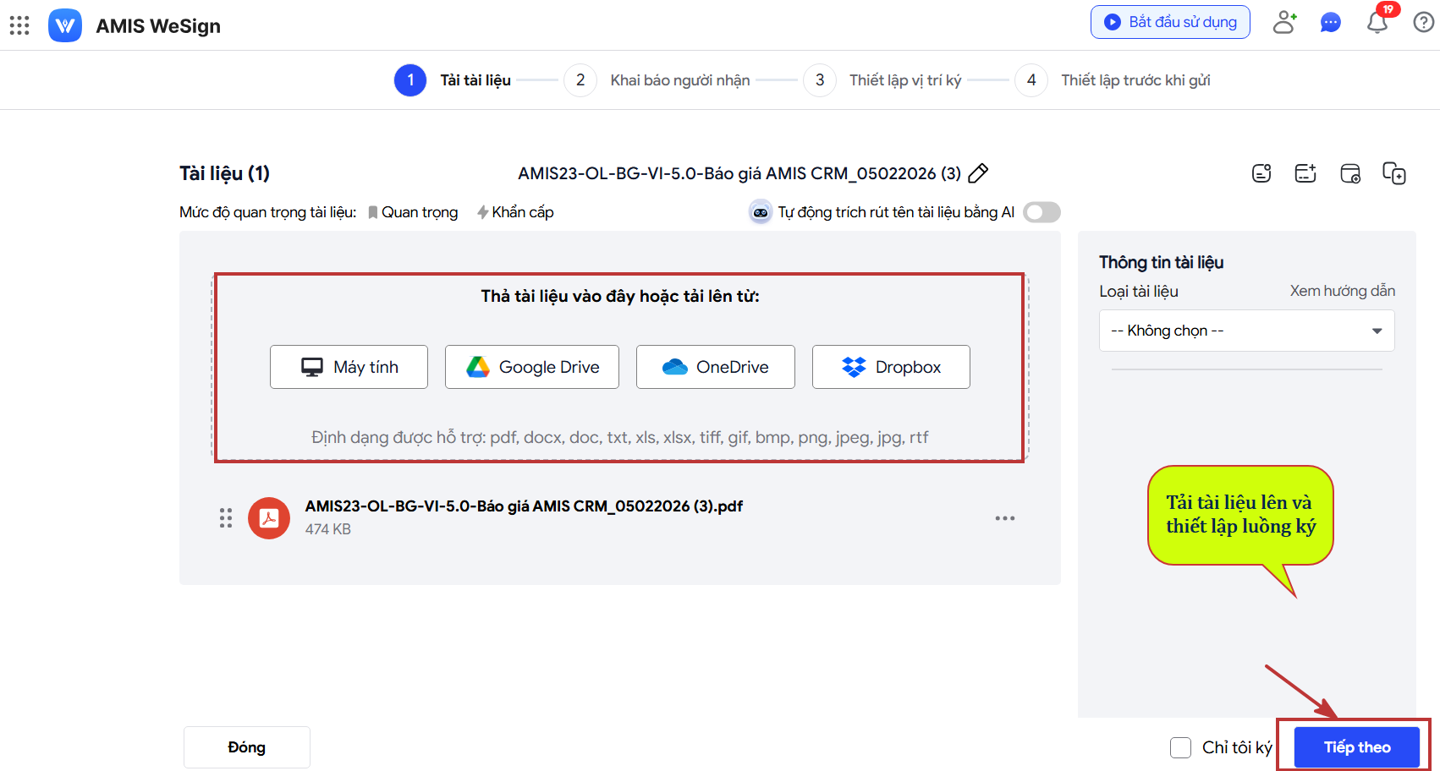Open notifications bell with 19 badge
Image resolution: width=1440 pixels, height=771 pixels.
[1377, 22]
